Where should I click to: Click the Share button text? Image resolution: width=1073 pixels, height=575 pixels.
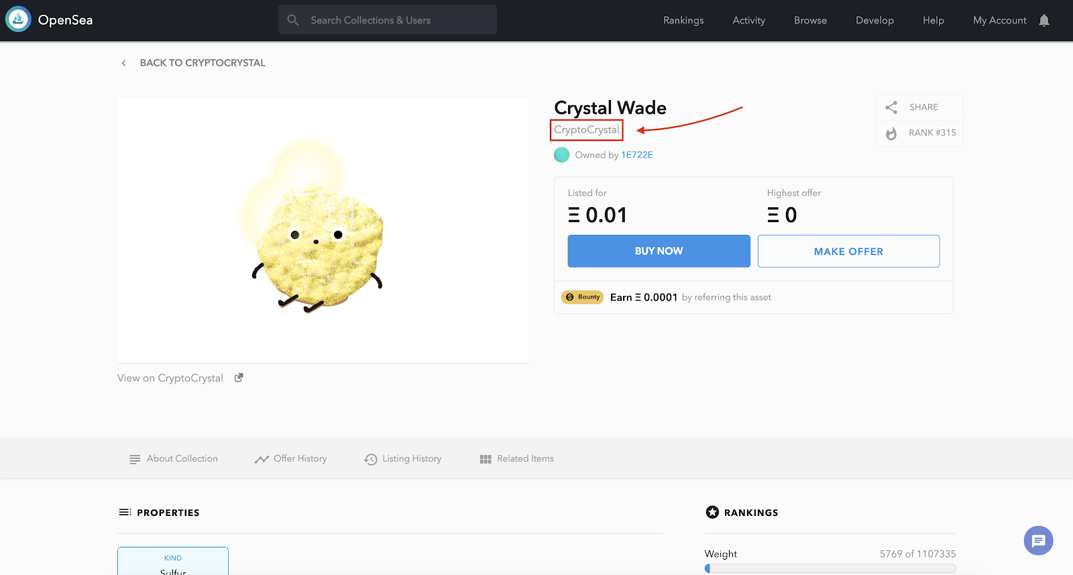[923, 107]
